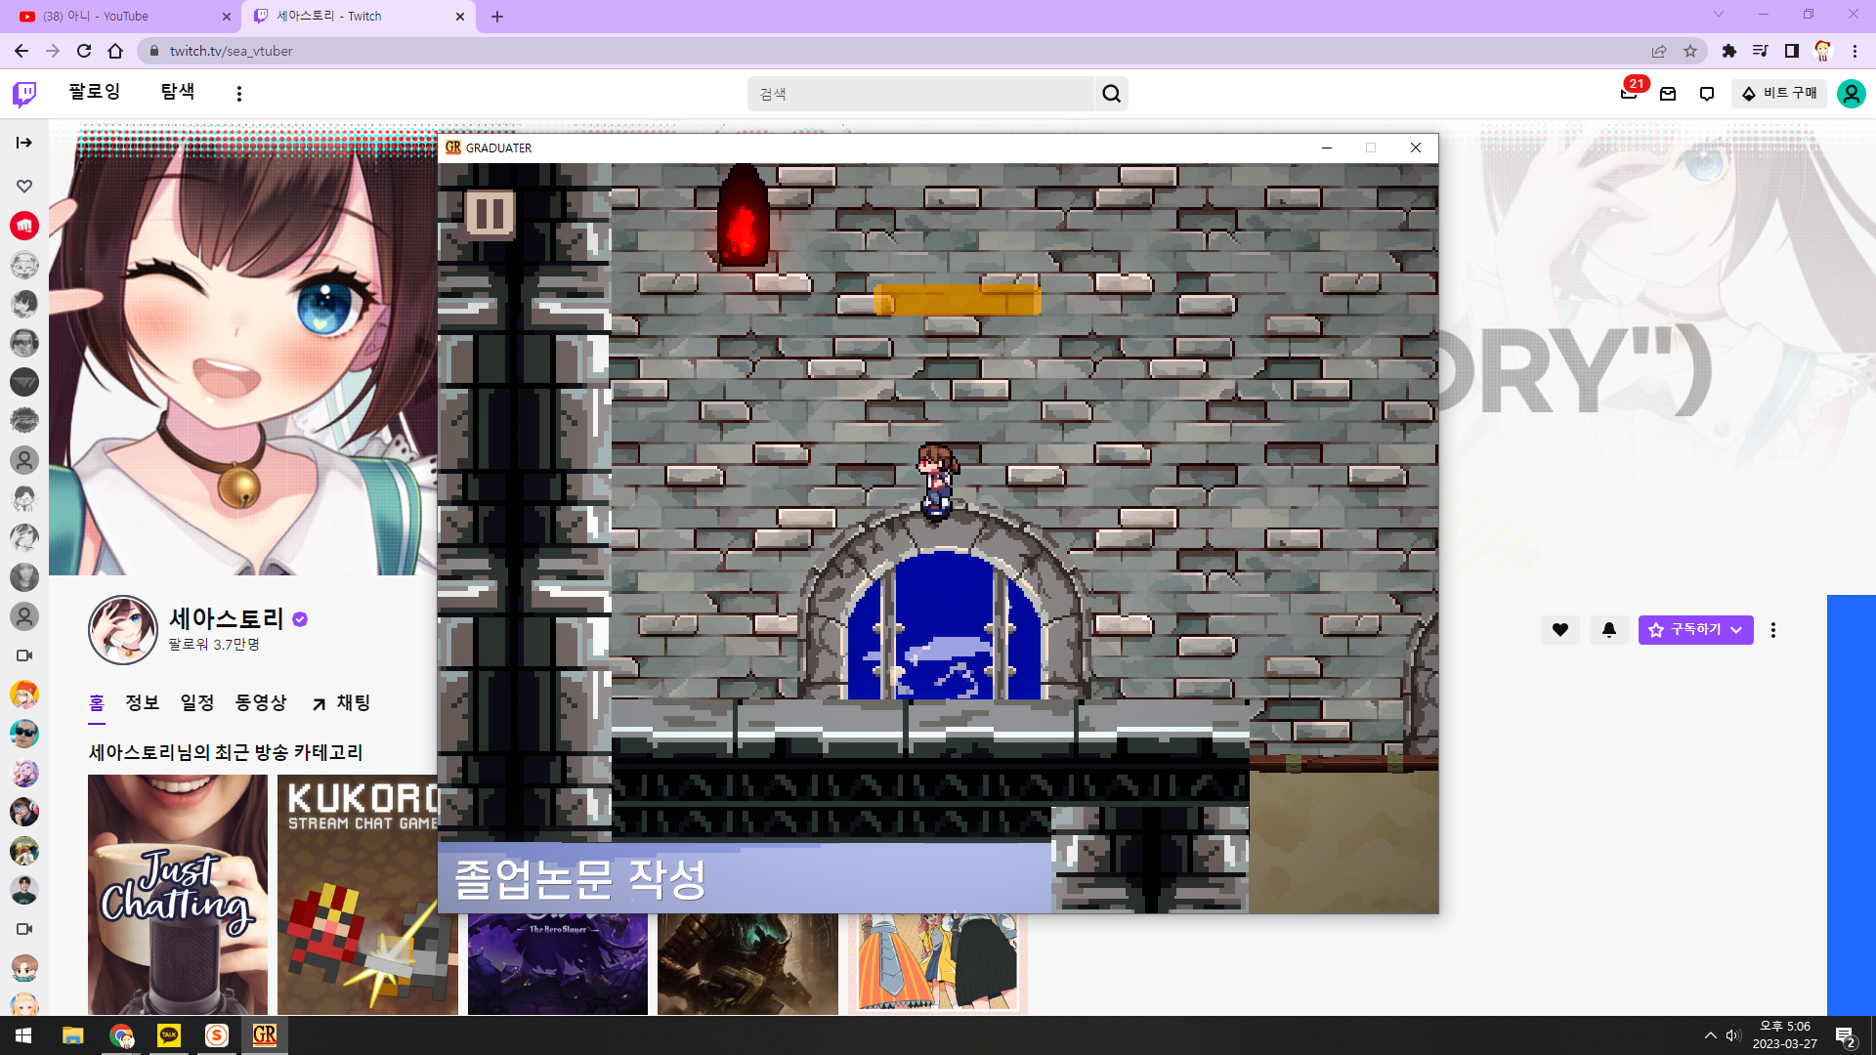1876x1055 pixels.
Task: Open the Chrome media control icon
Action: tap(1760, 51)
